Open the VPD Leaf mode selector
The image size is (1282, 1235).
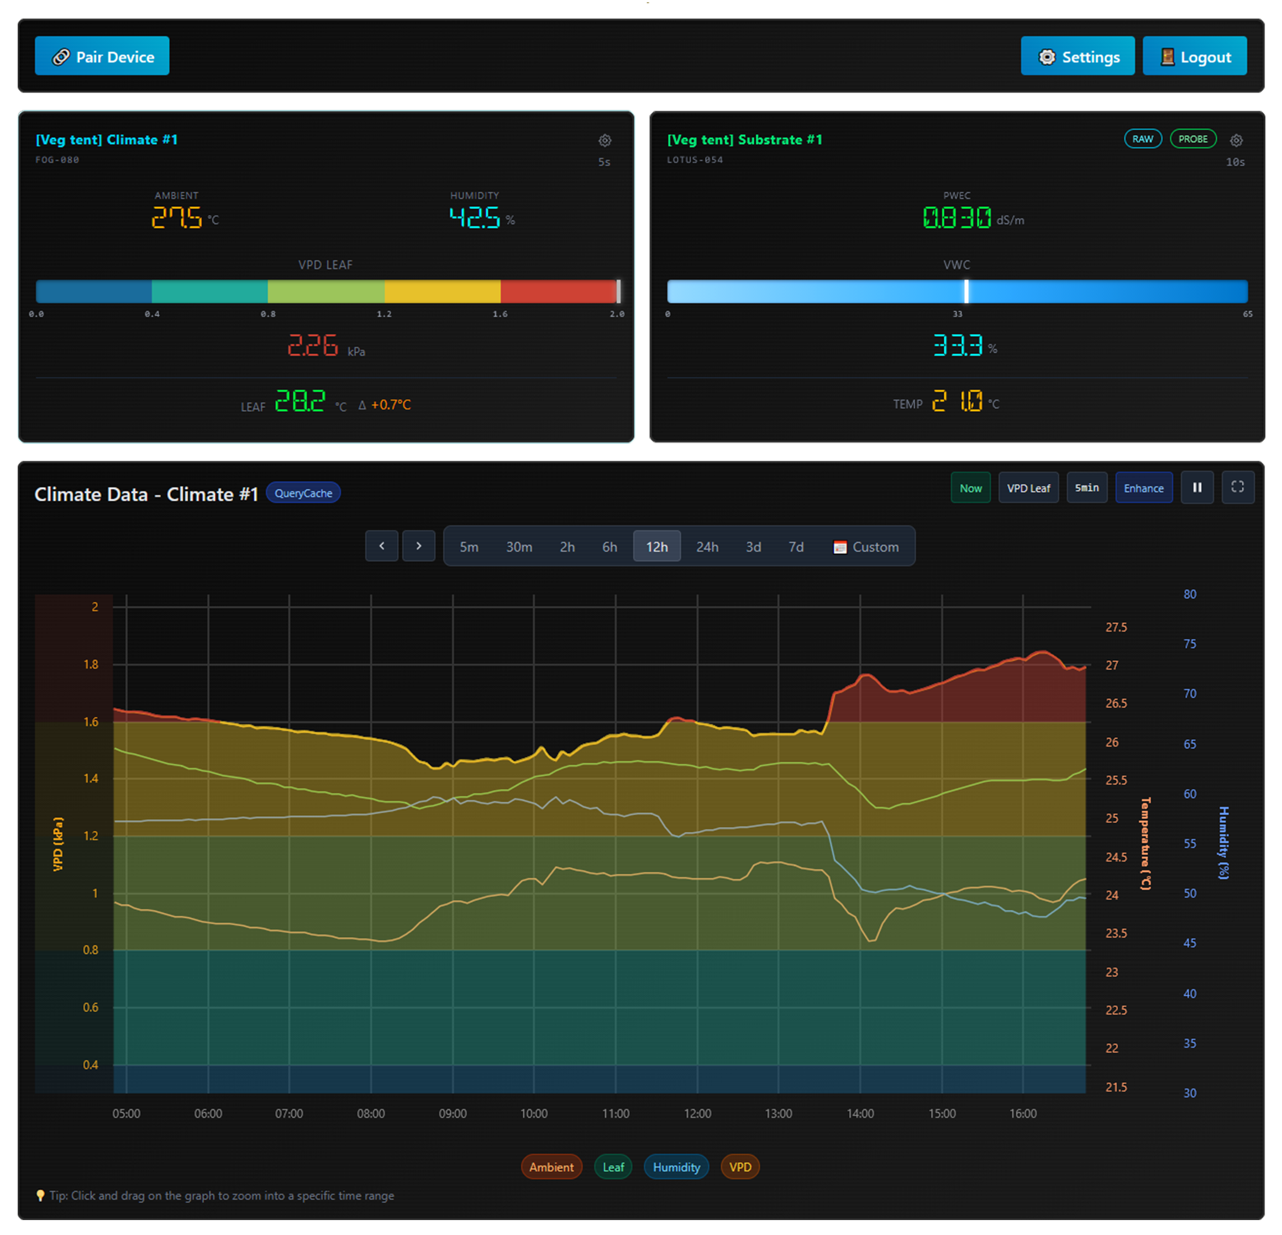click(x=1028, y=488)
